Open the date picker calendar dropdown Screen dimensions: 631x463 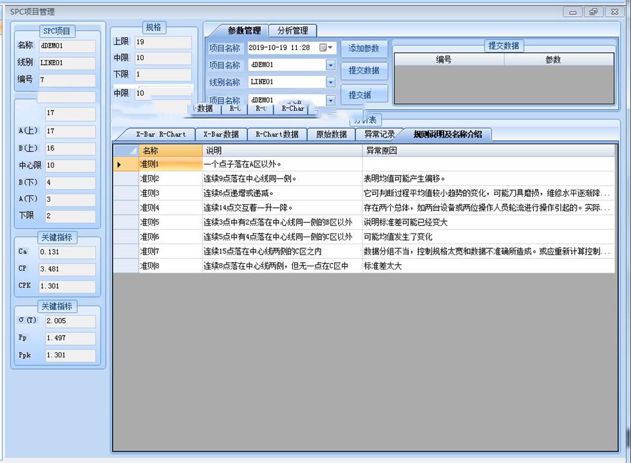coord(324,48)
